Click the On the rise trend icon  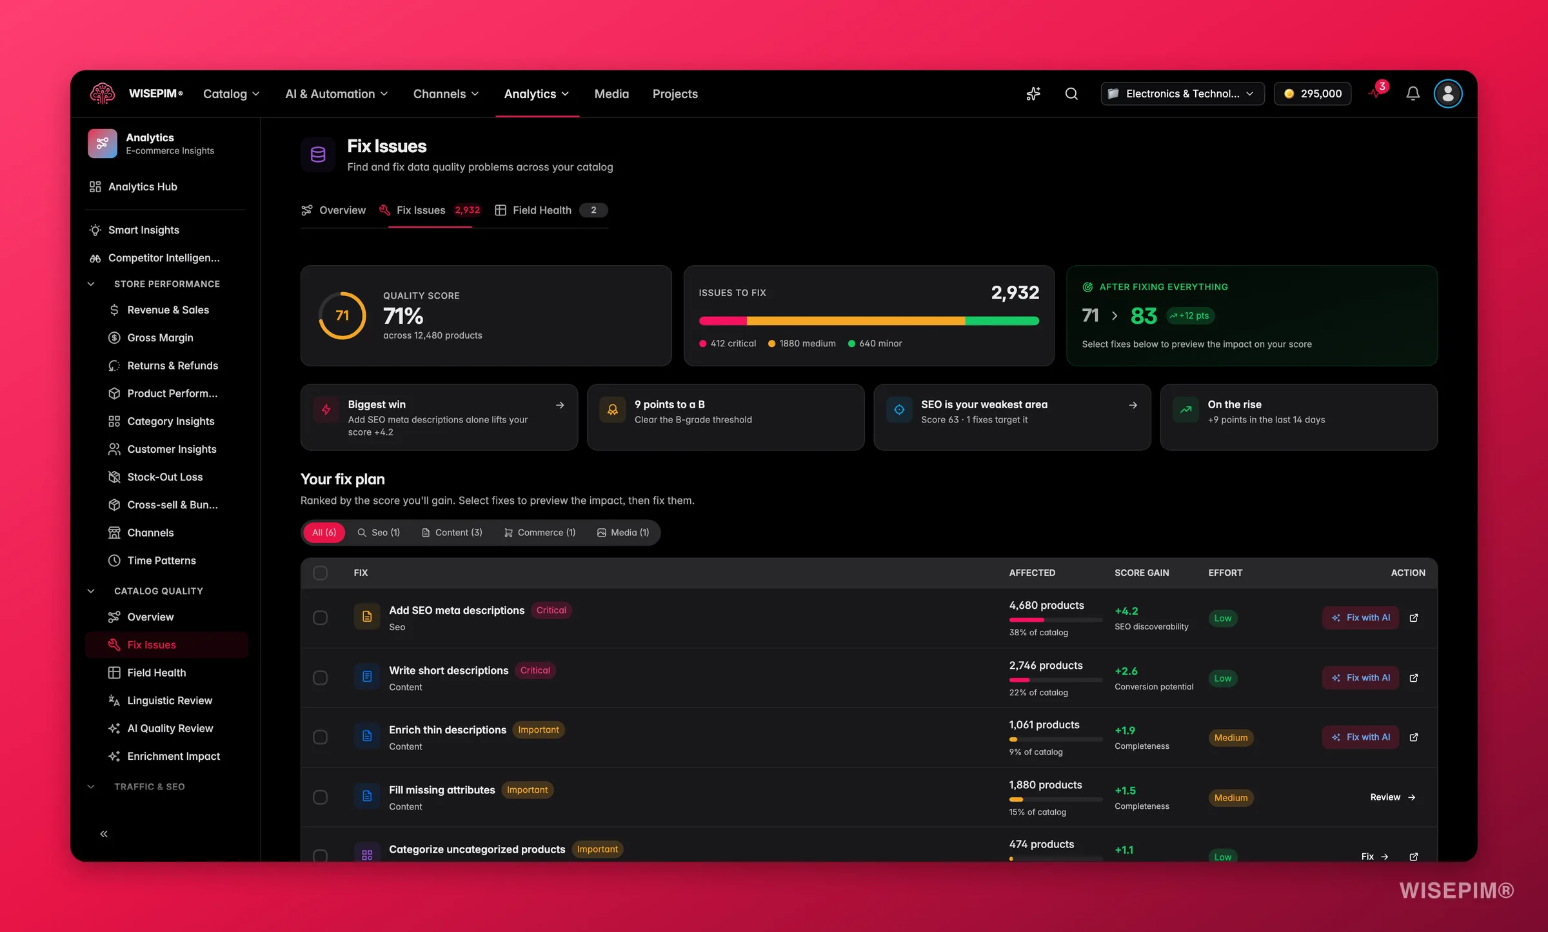[x=1186, y=410]
